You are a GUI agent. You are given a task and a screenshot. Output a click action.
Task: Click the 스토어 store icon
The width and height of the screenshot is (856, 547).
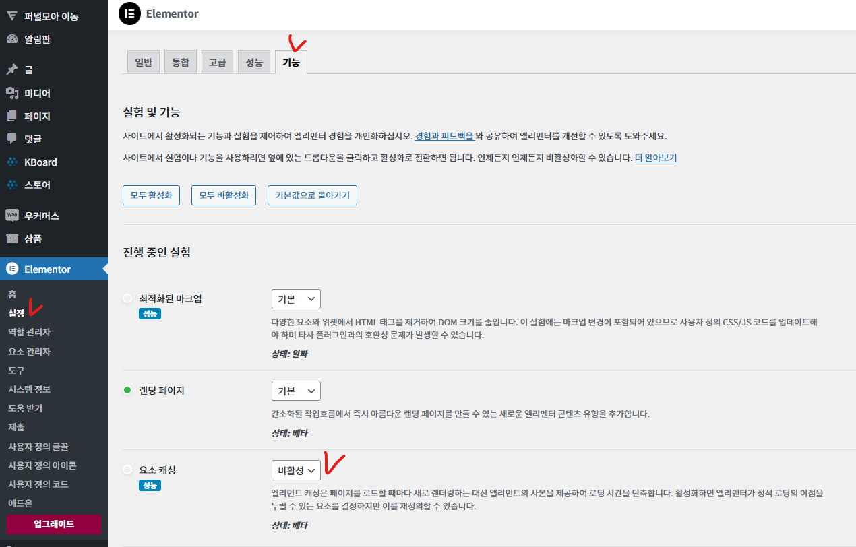(x=11, y=185)
